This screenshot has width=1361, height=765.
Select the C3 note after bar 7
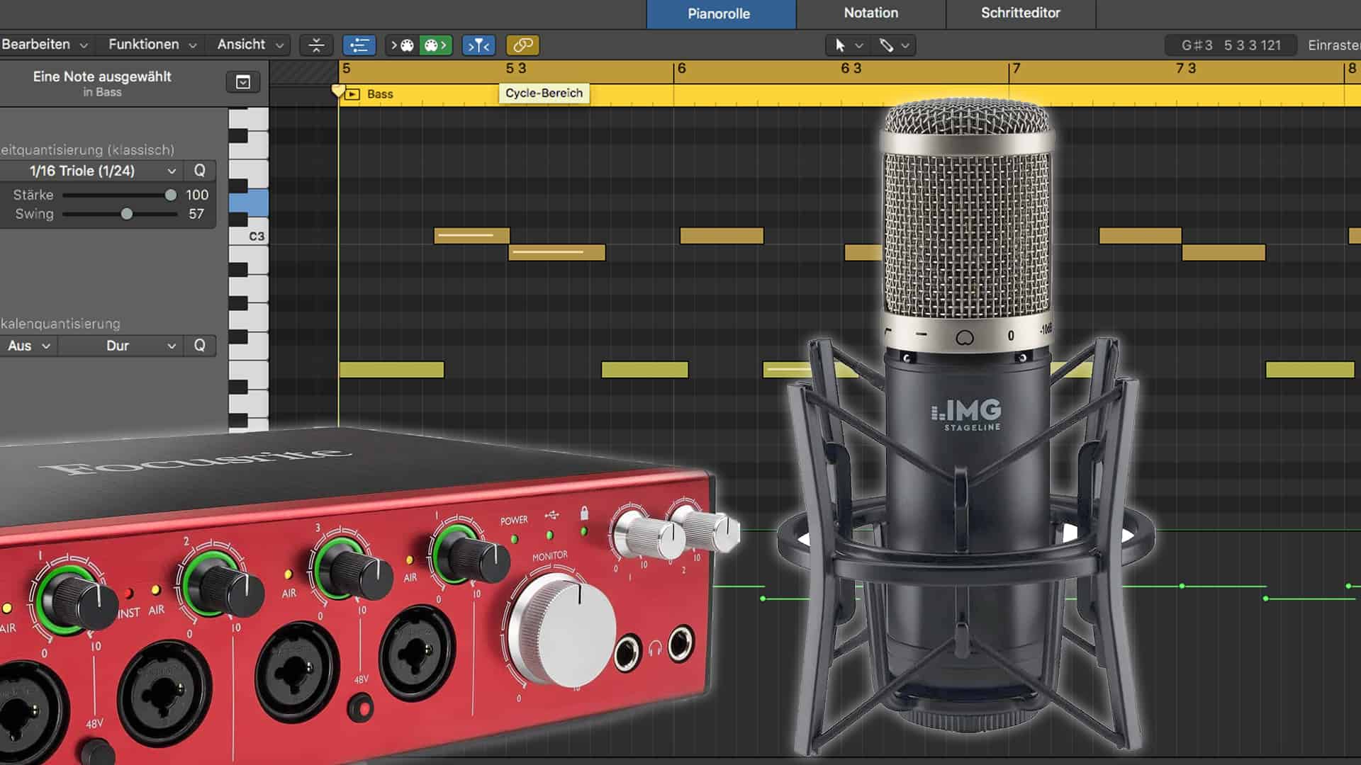click(1140, 235)
